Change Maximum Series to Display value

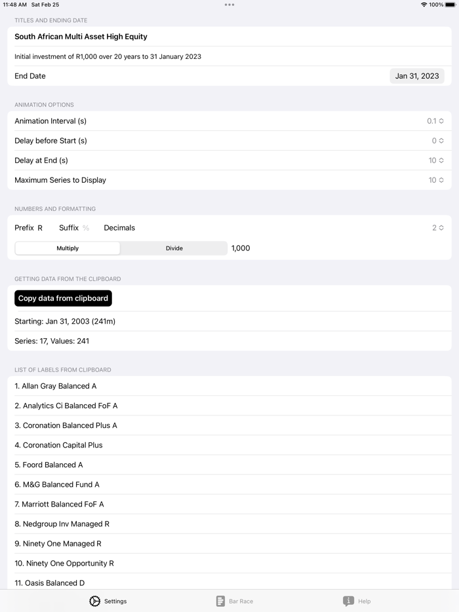tap(436, 180)
